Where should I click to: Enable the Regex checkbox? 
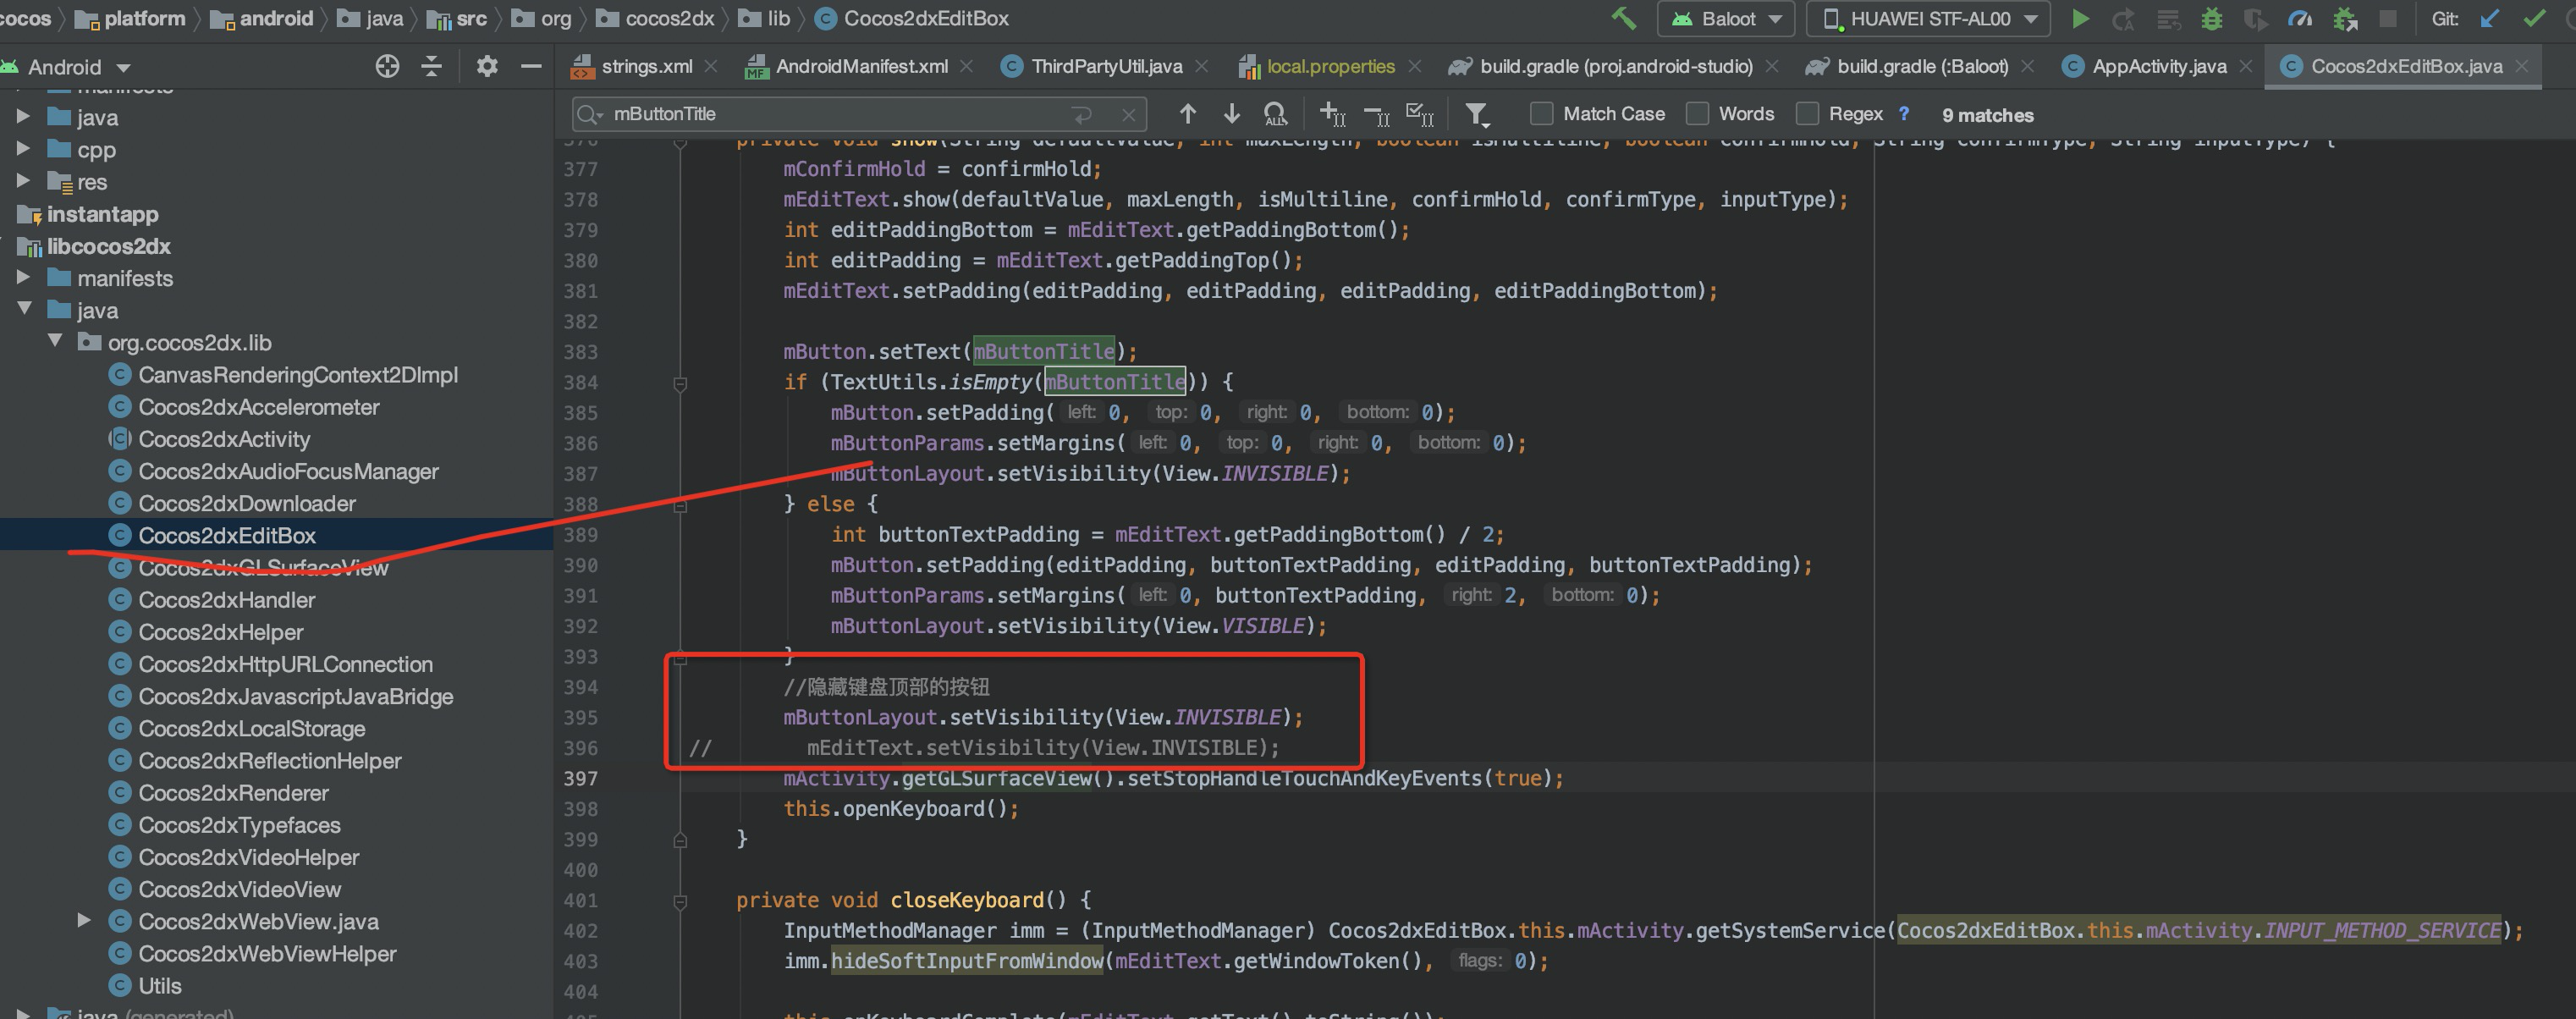pyautogui.click(x=1807, y=114)
